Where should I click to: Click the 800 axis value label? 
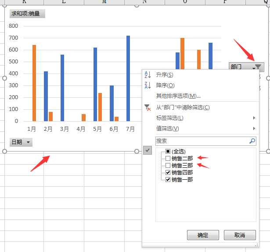(14, 26)
